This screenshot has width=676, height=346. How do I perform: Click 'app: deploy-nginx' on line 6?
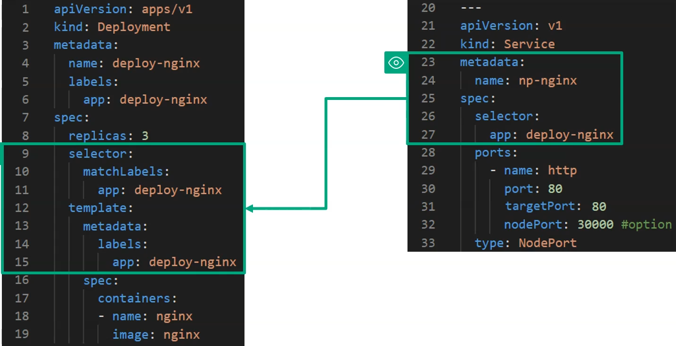point(145,99)
